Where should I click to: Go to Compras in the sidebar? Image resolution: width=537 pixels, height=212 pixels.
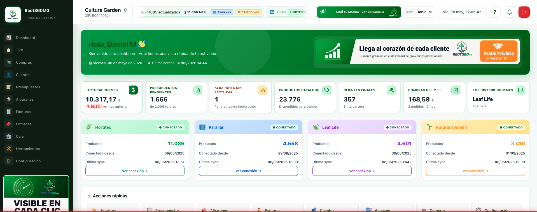click(x=36, y=62)
